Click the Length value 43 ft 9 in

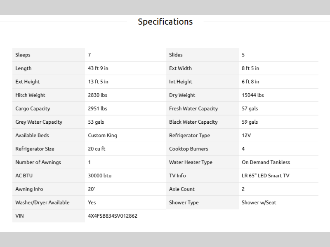98,68
